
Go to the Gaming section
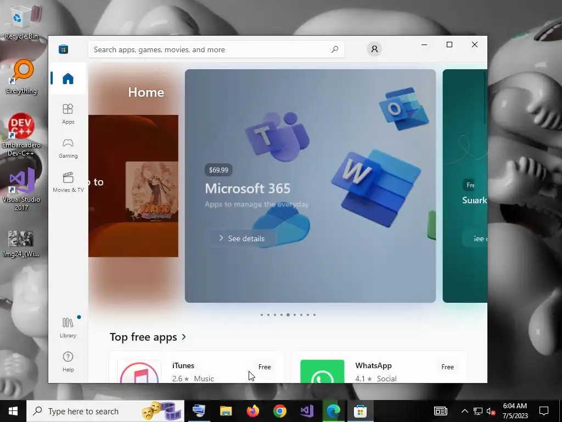click(x=68, y=148)
